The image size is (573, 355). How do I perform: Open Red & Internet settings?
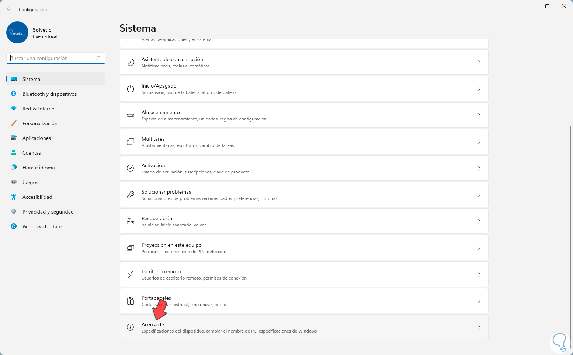click(x=39, y=109)
